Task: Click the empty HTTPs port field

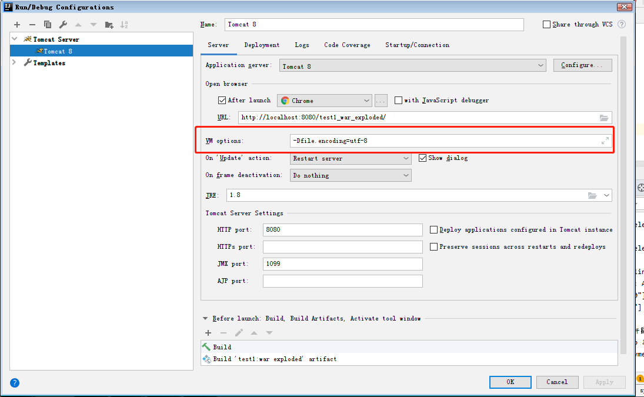Action: click(x=342, y=247)
